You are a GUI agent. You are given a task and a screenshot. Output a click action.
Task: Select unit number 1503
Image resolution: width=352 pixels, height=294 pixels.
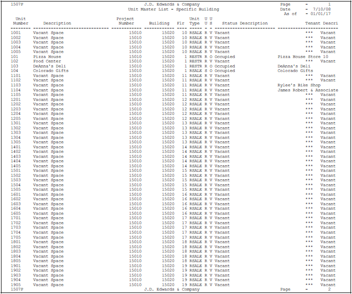(x=15, y=180)
